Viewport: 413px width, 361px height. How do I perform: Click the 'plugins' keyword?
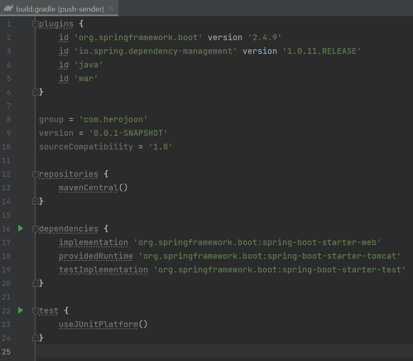point(56,24)
